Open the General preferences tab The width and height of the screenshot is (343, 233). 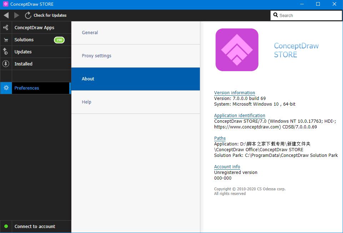(136, 33)
